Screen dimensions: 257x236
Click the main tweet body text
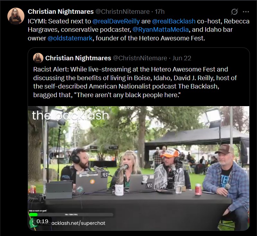coord(139,29)
